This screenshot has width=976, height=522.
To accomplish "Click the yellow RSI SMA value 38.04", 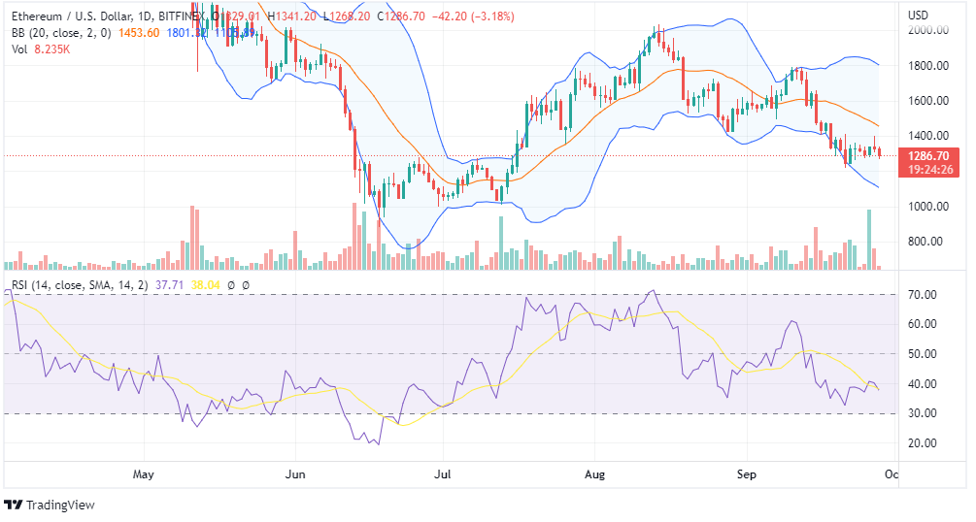I will point(207,285).
